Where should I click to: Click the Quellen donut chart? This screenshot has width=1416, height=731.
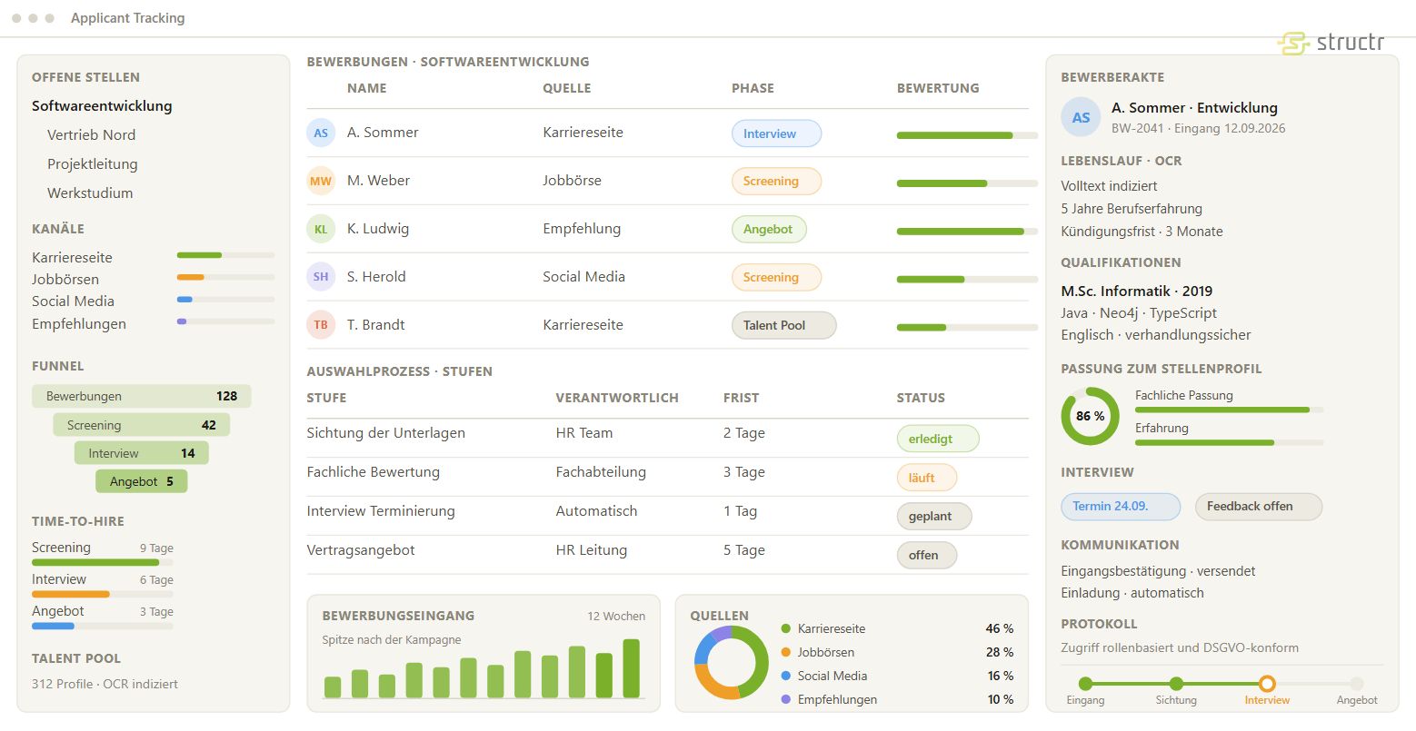pyautogui.click(x=732, y=663)
